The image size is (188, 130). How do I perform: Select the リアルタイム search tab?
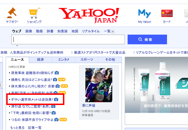coord(91,31)
